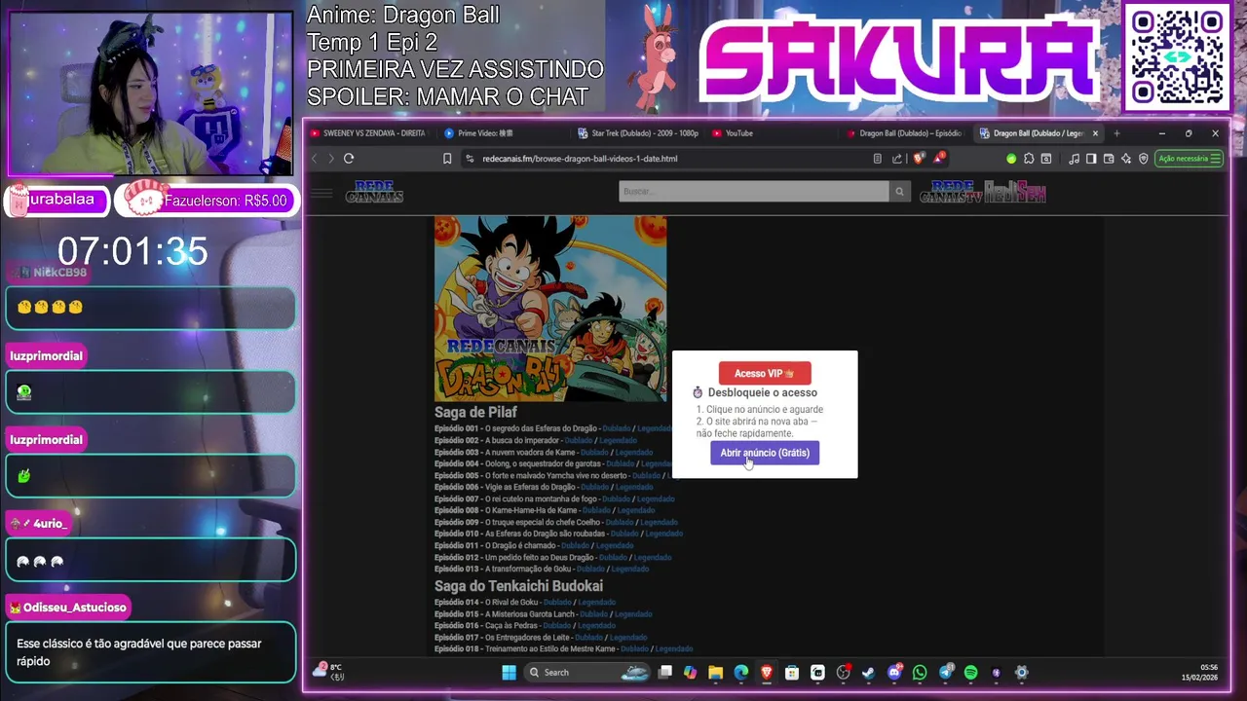
Task: Close the active Dragon Ball tab
Action: pyautogui.click(x=1095, y=133)
